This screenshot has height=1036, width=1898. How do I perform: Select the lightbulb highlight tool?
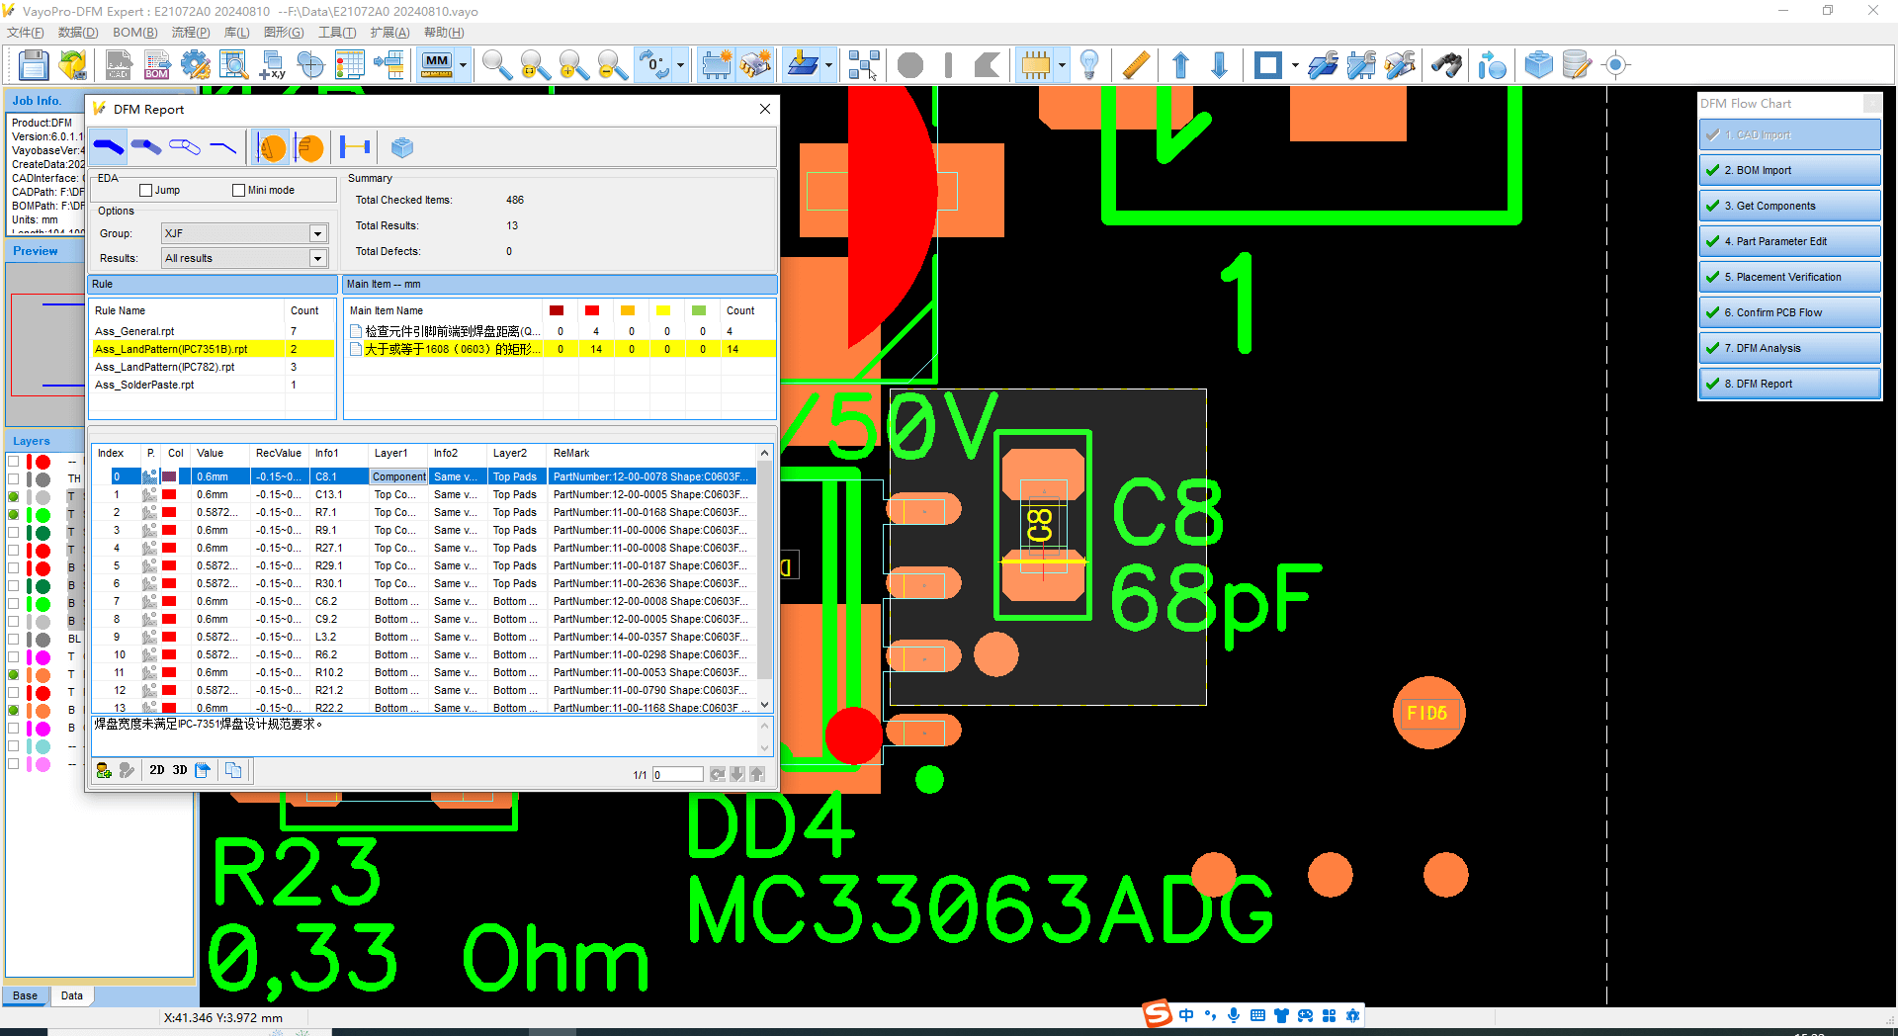coord(1090,65)
